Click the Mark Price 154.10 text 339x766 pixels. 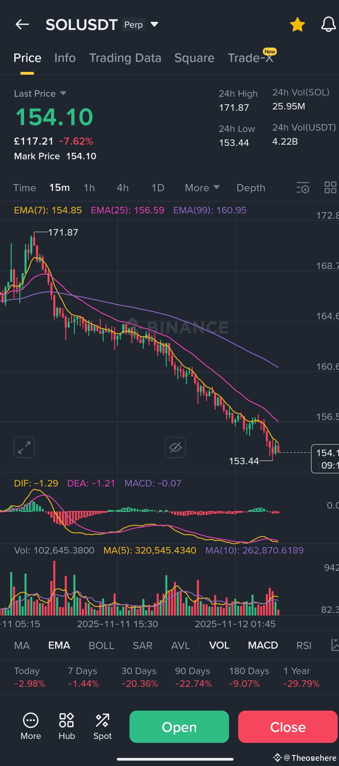pos(55,156)
